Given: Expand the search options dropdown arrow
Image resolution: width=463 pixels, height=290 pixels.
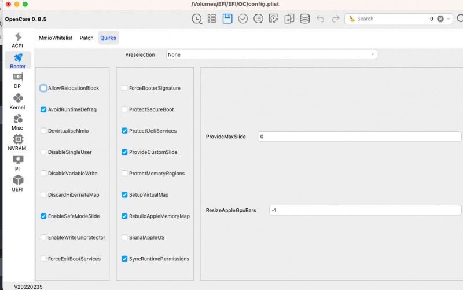Looking at the screenshot, I should (x=448, y=19).
